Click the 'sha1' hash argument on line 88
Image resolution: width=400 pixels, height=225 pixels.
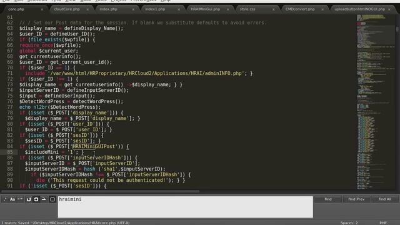(x=109, y=169)
